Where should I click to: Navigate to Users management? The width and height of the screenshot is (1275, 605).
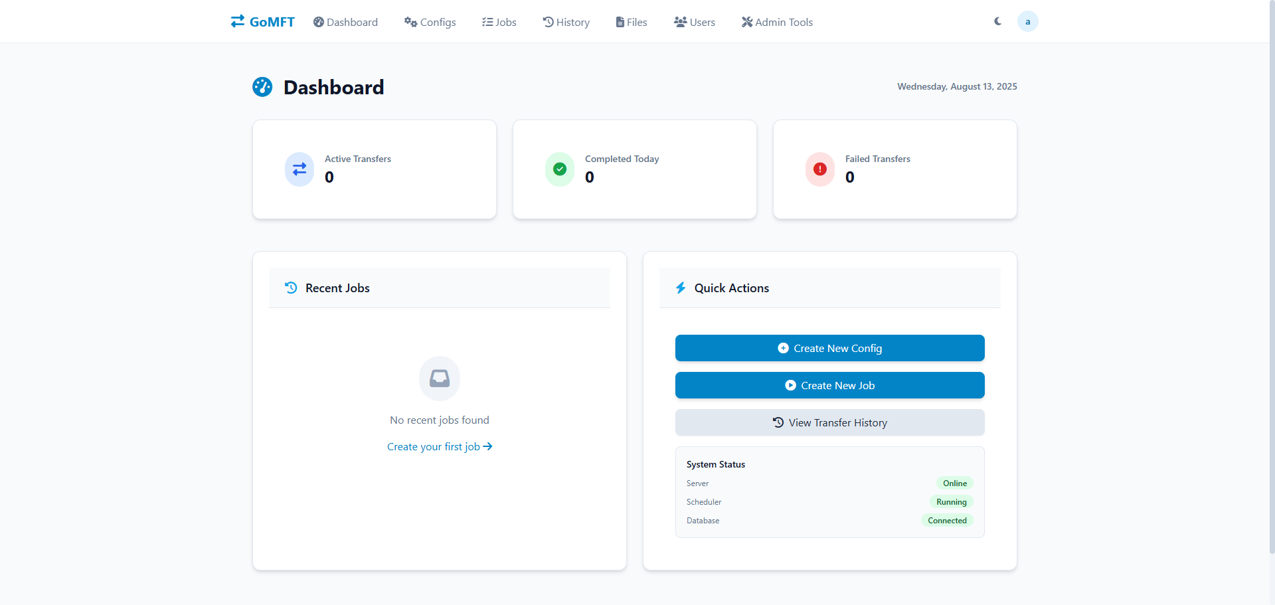695,22
